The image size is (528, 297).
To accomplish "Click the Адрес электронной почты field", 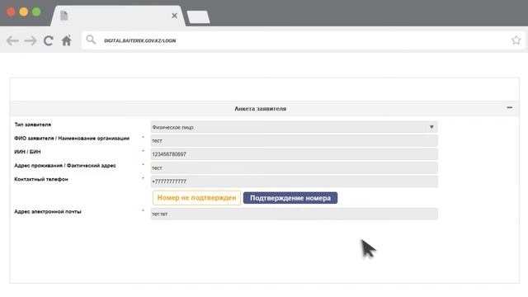I will tap(294, 214).
